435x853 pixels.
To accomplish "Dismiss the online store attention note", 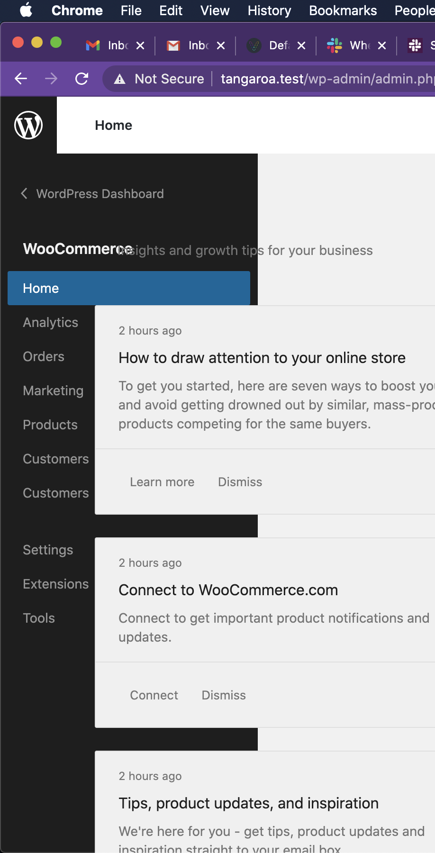I will [x=240, y=482].
